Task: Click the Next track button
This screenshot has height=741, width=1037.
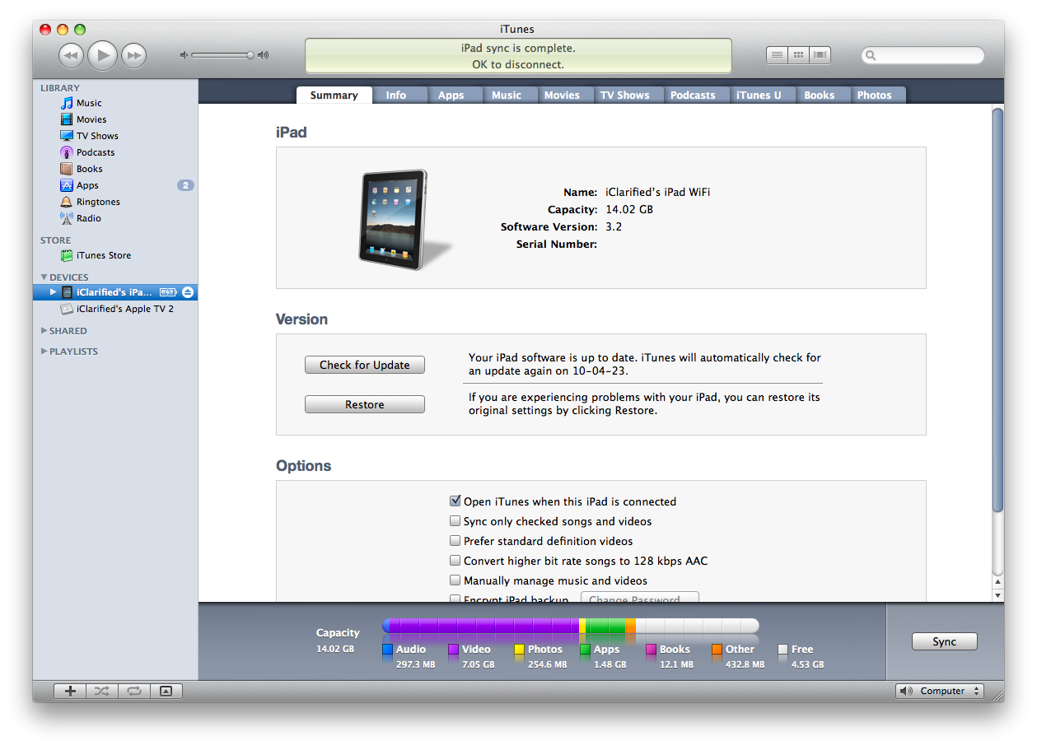Action: click(133, 55)
